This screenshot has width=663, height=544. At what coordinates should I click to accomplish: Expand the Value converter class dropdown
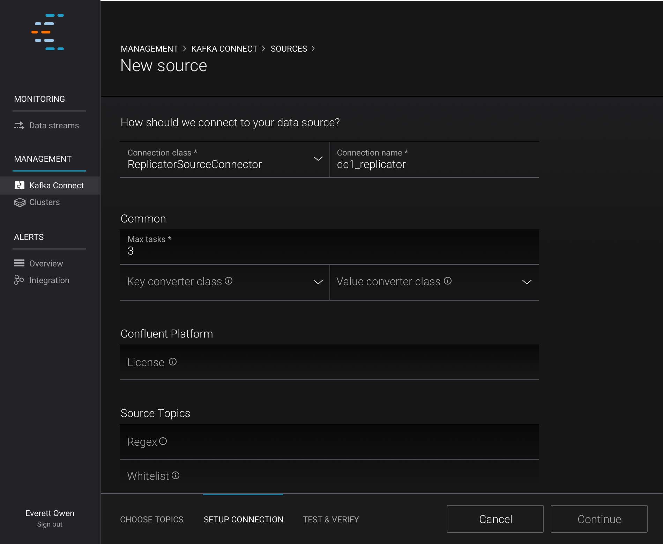click(x=527, y=282)
